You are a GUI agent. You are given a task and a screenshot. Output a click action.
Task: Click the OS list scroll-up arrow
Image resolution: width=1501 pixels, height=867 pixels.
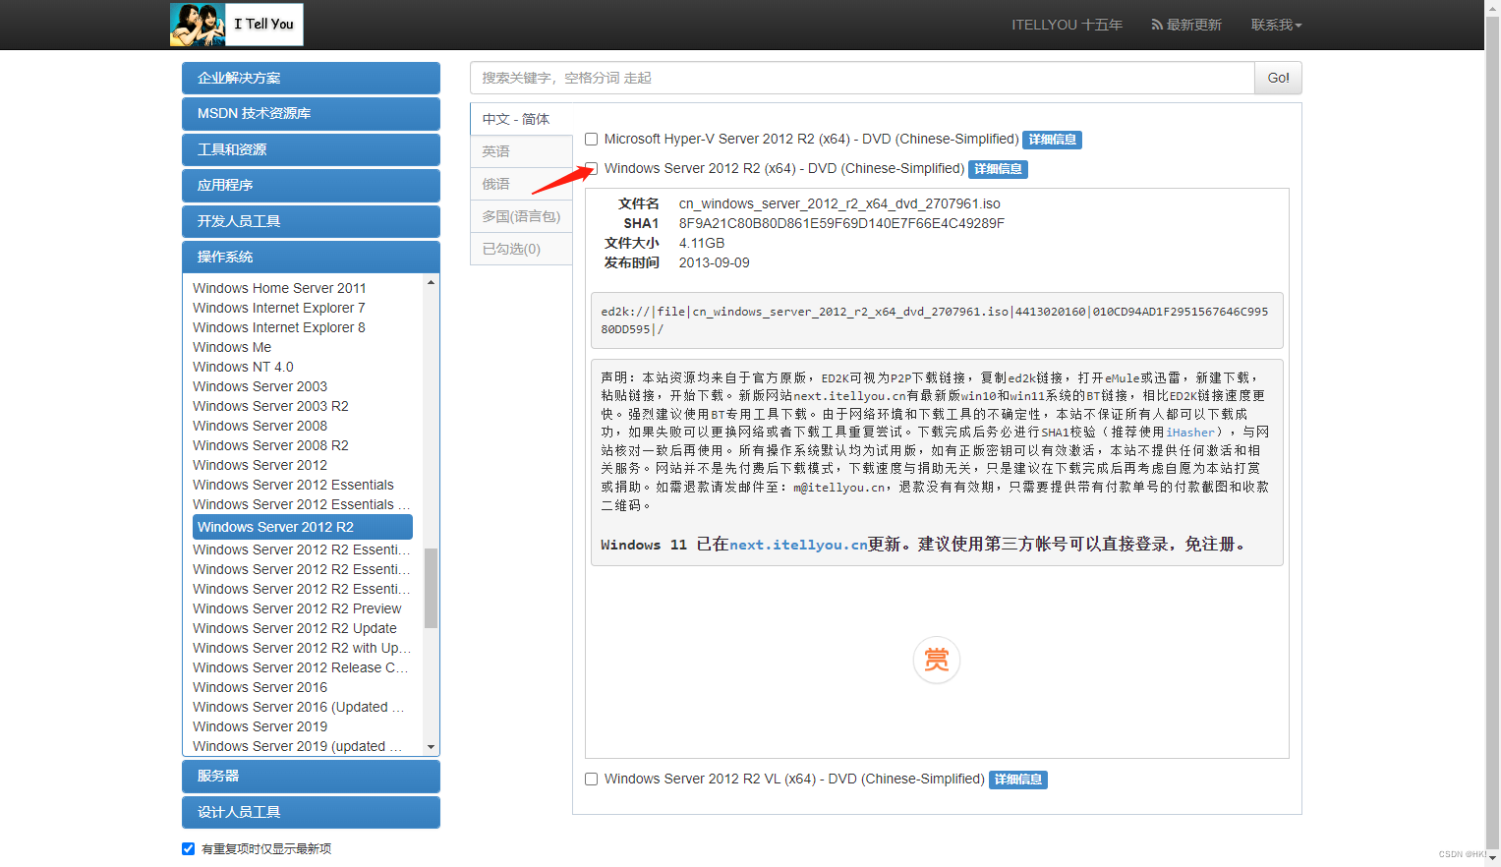(x=431, y=283)
